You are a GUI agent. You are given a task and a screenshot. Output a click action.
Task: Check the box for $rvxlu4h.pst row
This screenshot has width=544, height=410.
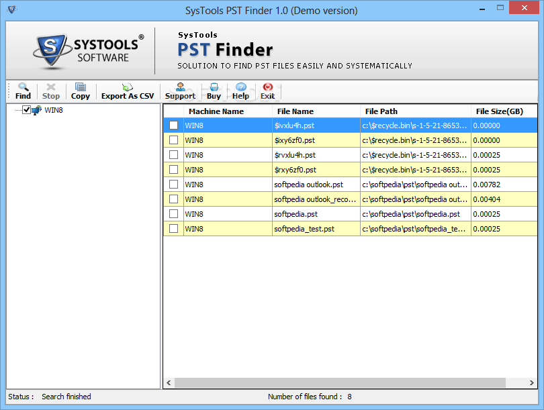click(173, 154)
